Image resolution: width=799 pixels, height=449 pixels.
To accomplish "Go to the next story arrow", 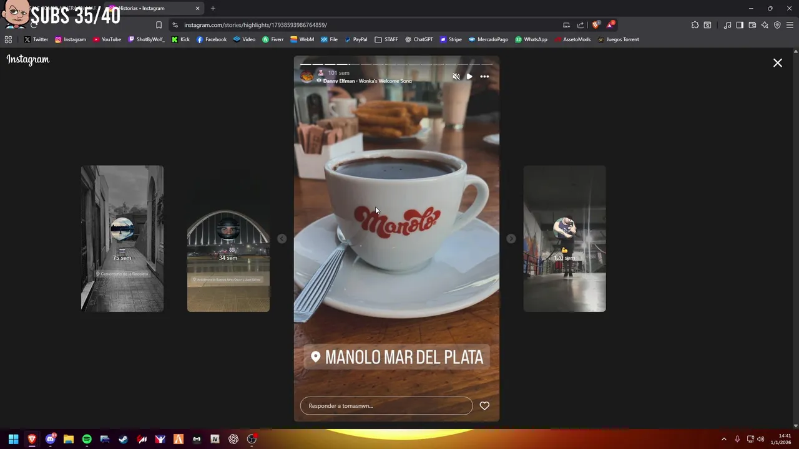I will (511, 239).
